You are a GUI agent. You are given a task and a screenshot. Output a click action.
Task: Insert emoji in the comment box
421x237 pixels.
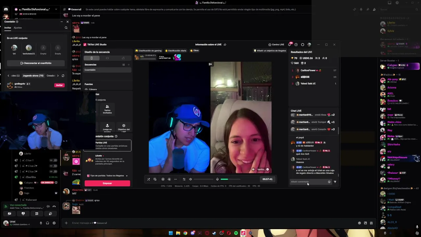pyautogui.click(x=329, y=182)
